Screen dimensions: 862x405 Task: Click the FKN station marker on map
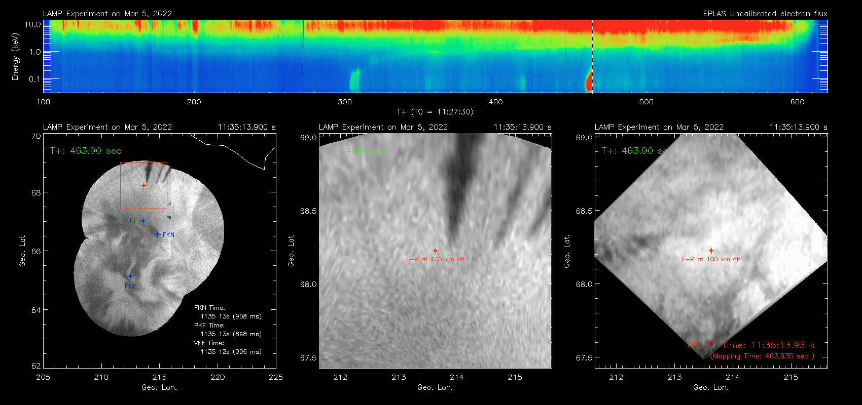pos(157,234)
